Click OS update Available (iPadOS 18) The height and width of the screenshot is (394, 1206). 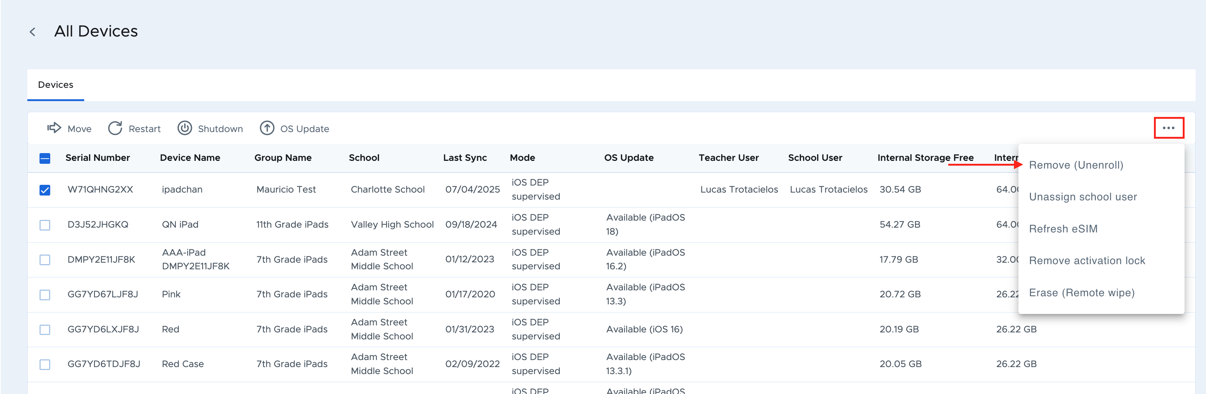(645, 225)
